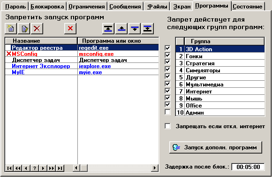
Task: Open the Ограничения tab
Action: tap(87, 7)
